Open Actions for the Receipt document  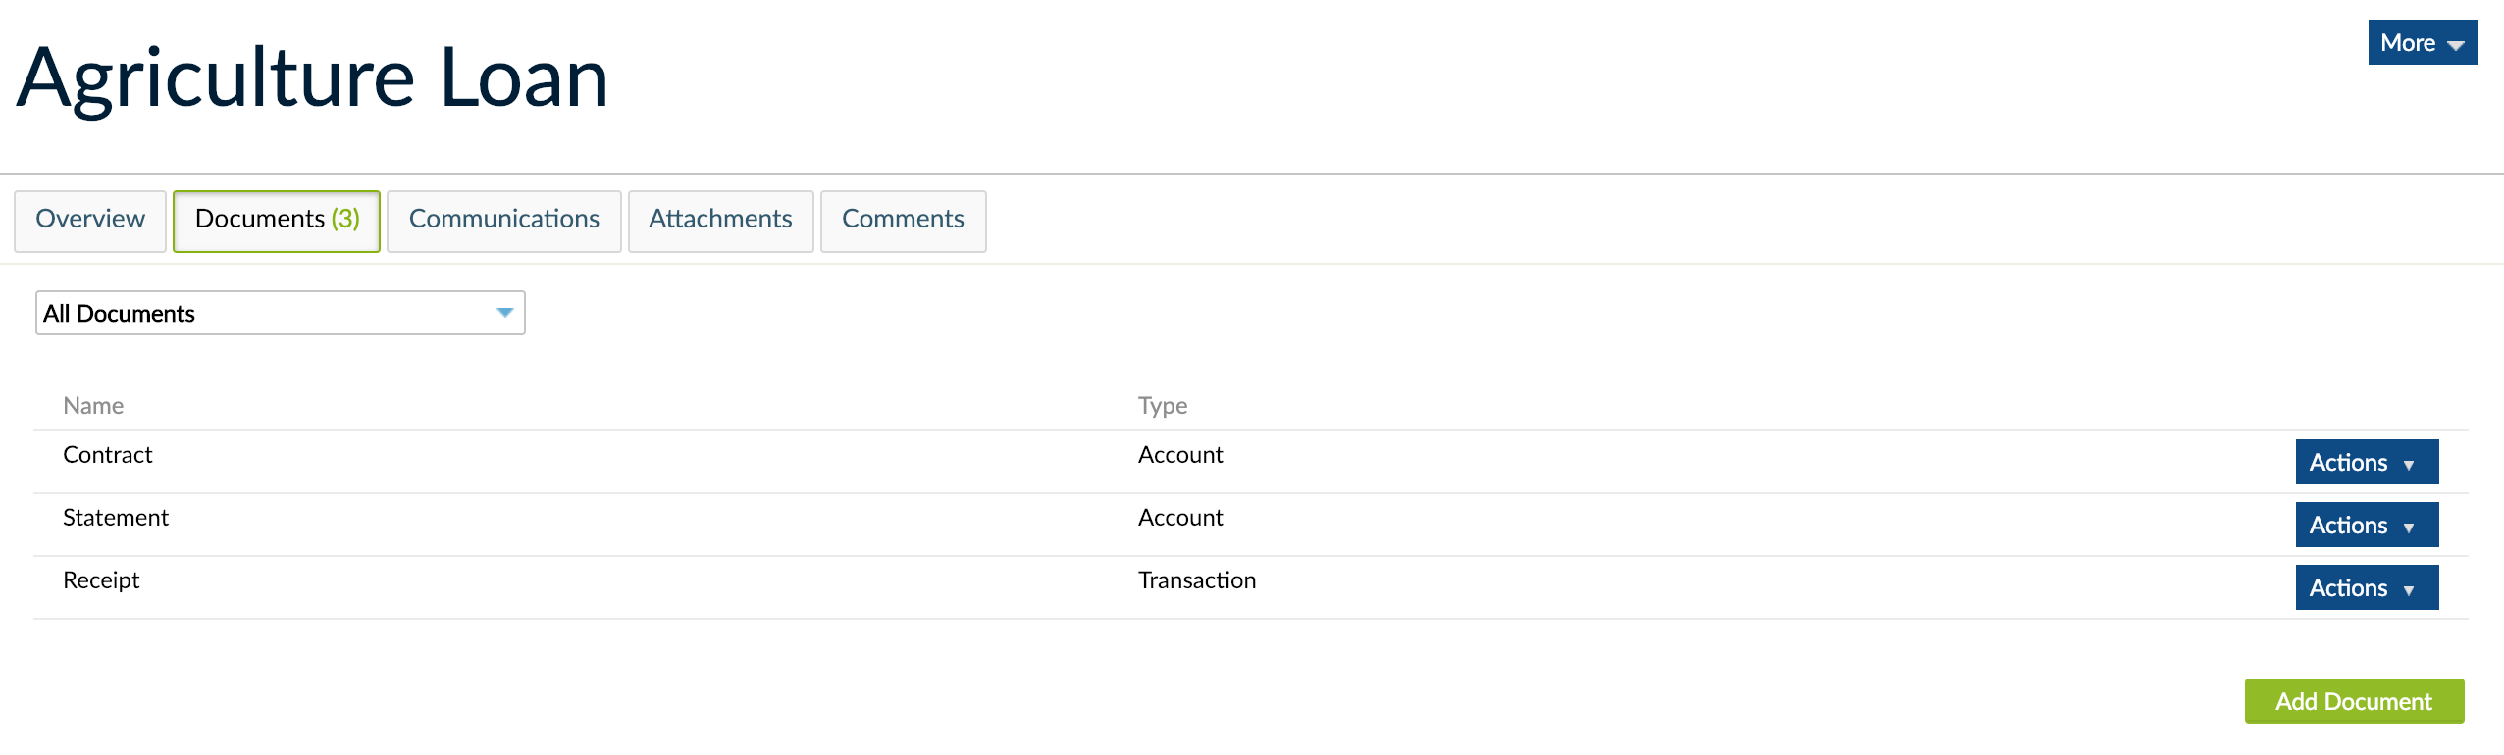point(2366,587)
